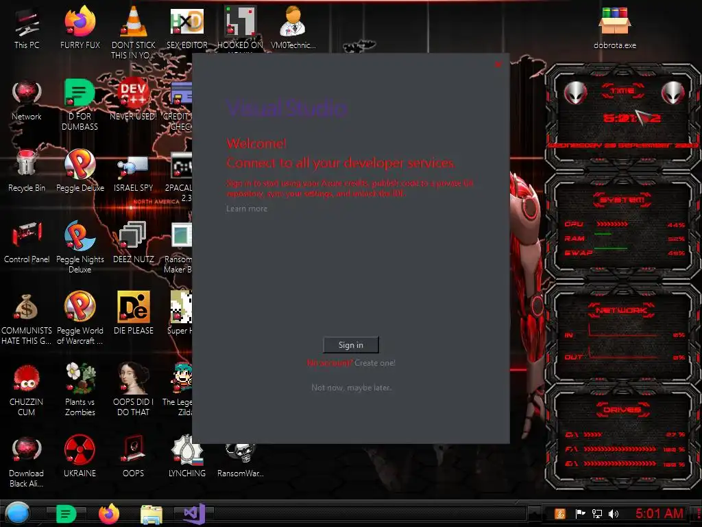The image size is (702, 527).
Task: Launch Plants vs Zombies
Action: pos(80,390)
